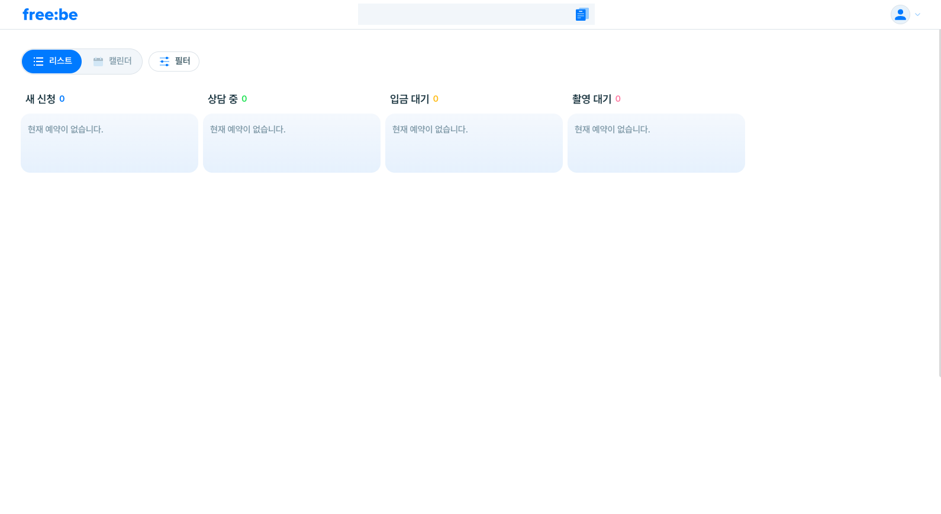Screen dimensions: 941x514
Task: Switch to the 리스트 view tab
Action: 52,62
